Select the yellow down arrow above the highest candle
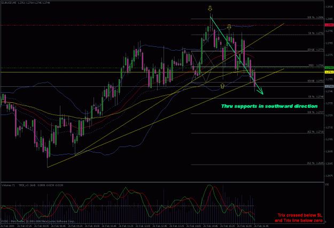Image resolution: width=334 pixels, height=228 pixels. click(210, 9)
